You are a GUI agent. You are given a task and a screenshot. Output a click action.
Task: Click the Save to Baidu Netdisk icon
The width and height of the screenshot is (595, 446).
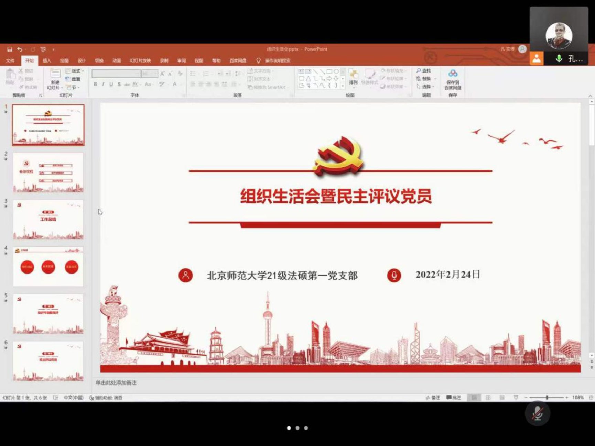pyautogui.click(x=453, y=74)
